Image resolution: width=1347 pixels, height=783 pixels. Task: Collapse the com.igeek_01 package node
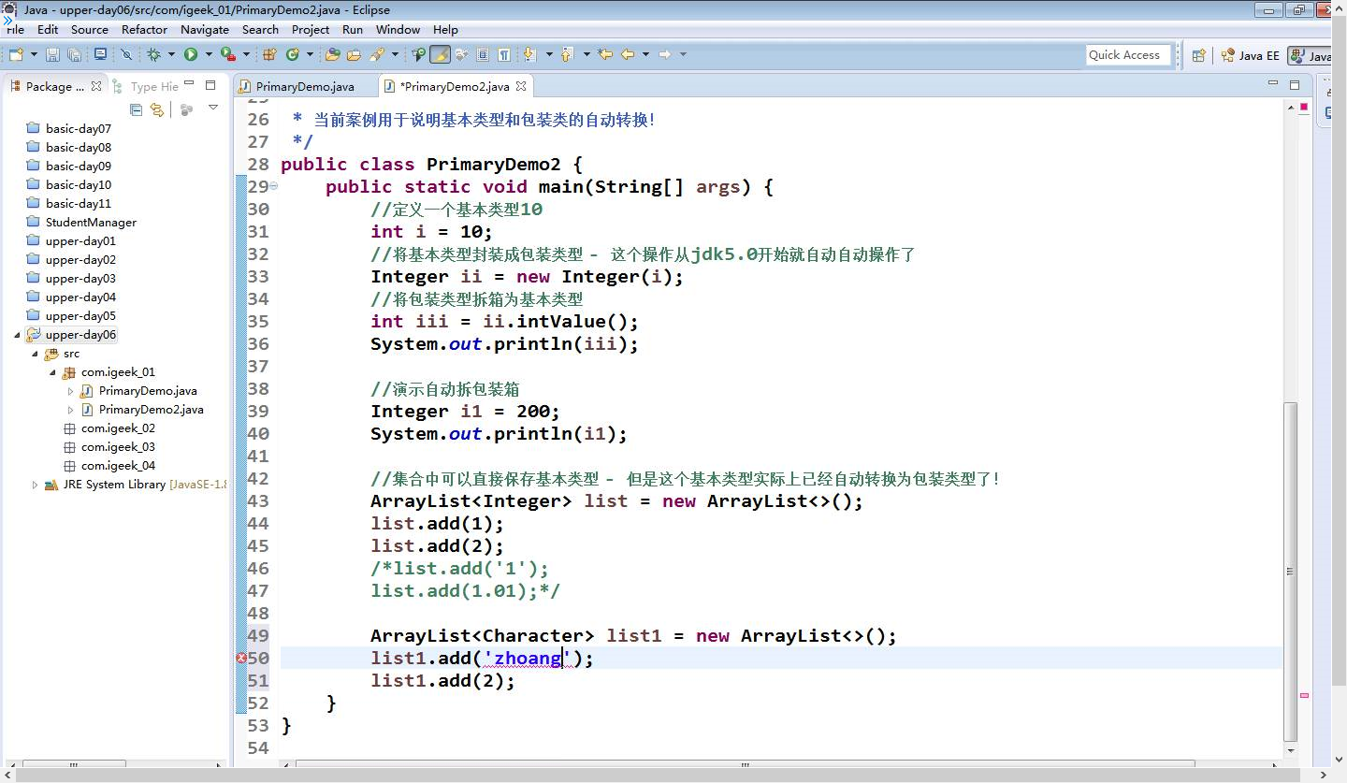(53, 372)
